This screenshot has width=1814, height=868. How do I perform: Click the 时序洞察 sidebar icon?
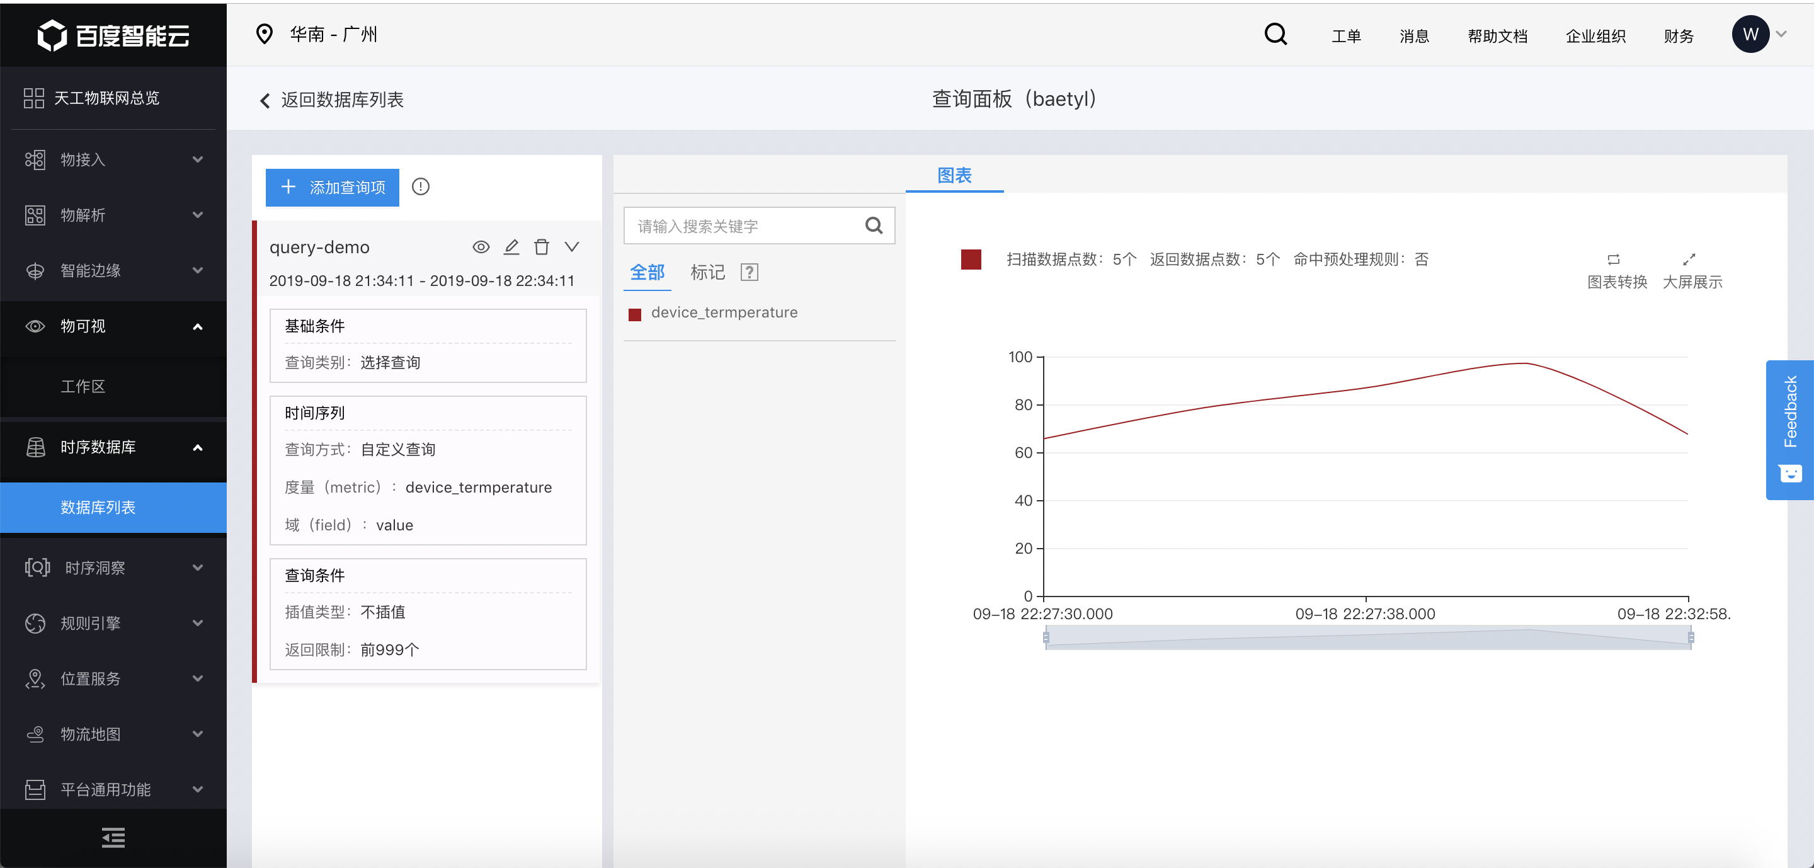37,568
